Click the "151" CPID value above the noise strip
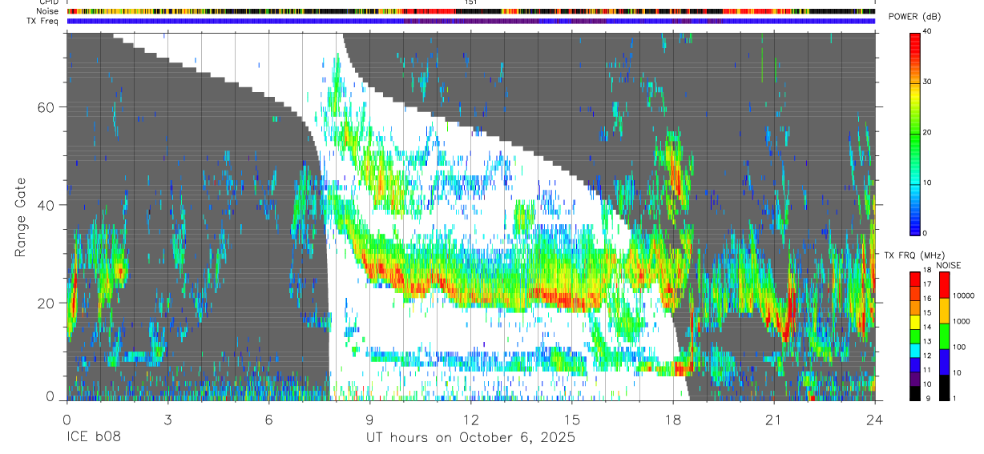The width and height of the screenshot is (984, 454). coord(471,3)
